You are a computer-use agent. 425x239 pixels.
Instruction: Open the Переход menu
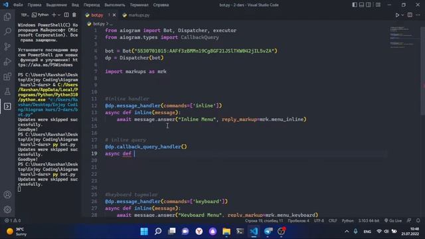(x=92, y=5)
